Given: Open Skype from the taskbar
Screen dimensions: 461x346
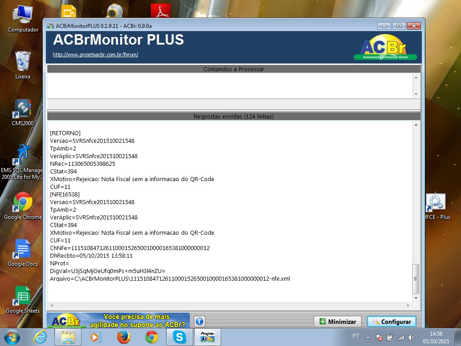Looking at the screenshot, I should (x=179, y=337).
